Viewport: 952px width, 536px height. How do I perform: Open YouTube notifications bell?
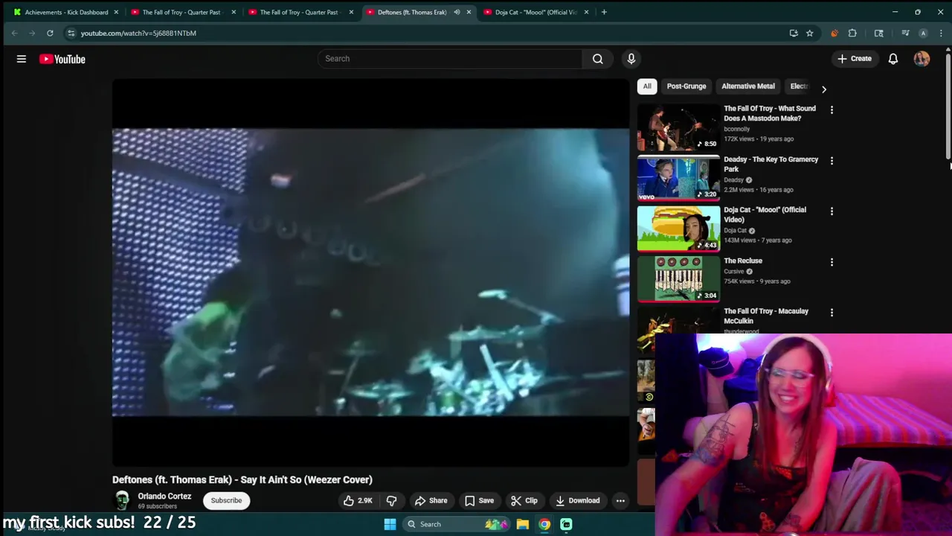[893, 59]
